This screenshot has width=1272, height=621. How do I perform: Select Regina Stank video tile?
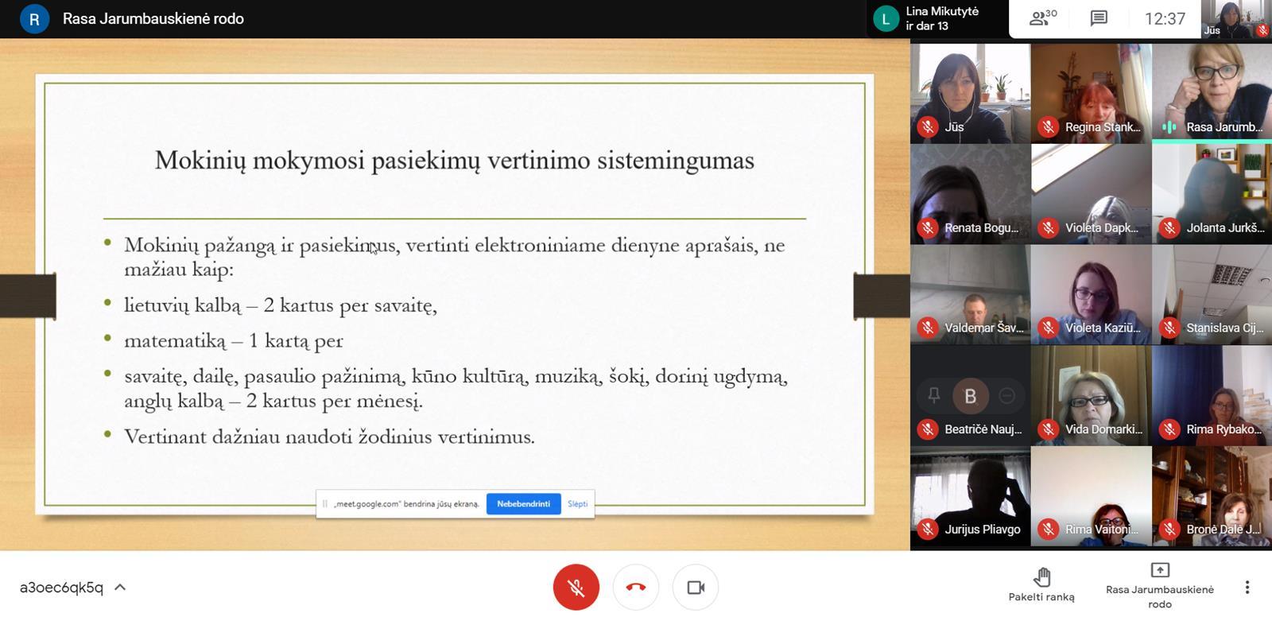click(x=1091, y=91)
